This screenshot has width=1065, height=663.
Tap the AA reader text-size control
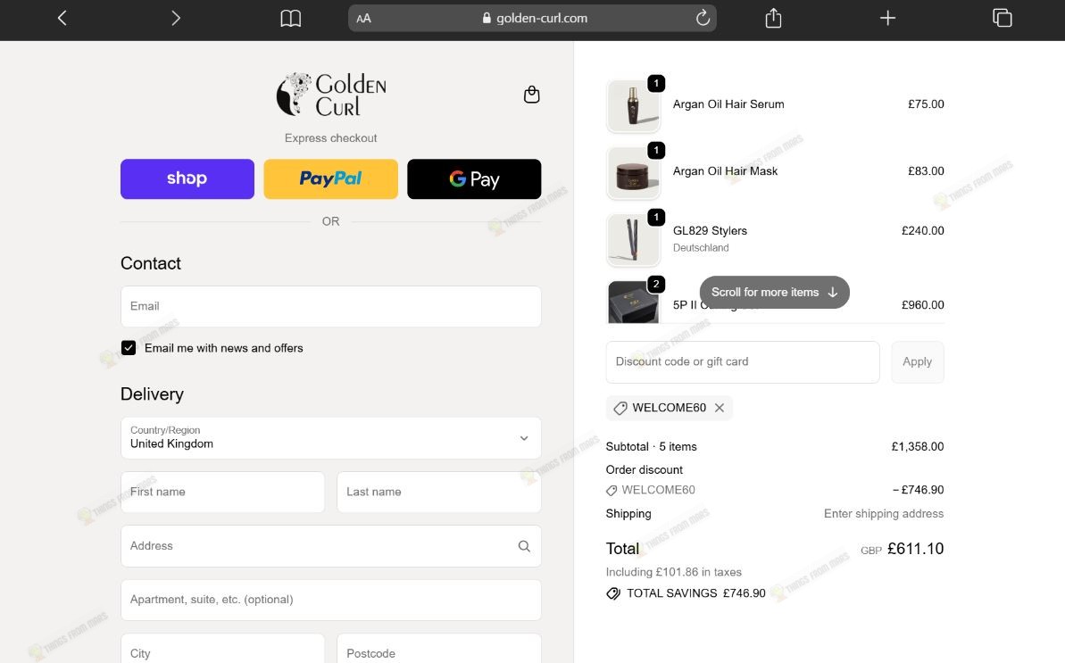pos(364,19)
